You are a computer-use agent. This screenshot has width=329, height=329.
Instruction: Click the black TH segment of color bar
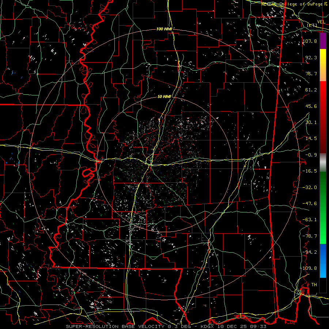[323, 285]
